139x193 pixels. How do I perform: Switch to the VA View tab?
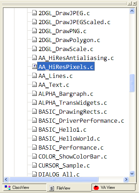click(x=114, y=187)
